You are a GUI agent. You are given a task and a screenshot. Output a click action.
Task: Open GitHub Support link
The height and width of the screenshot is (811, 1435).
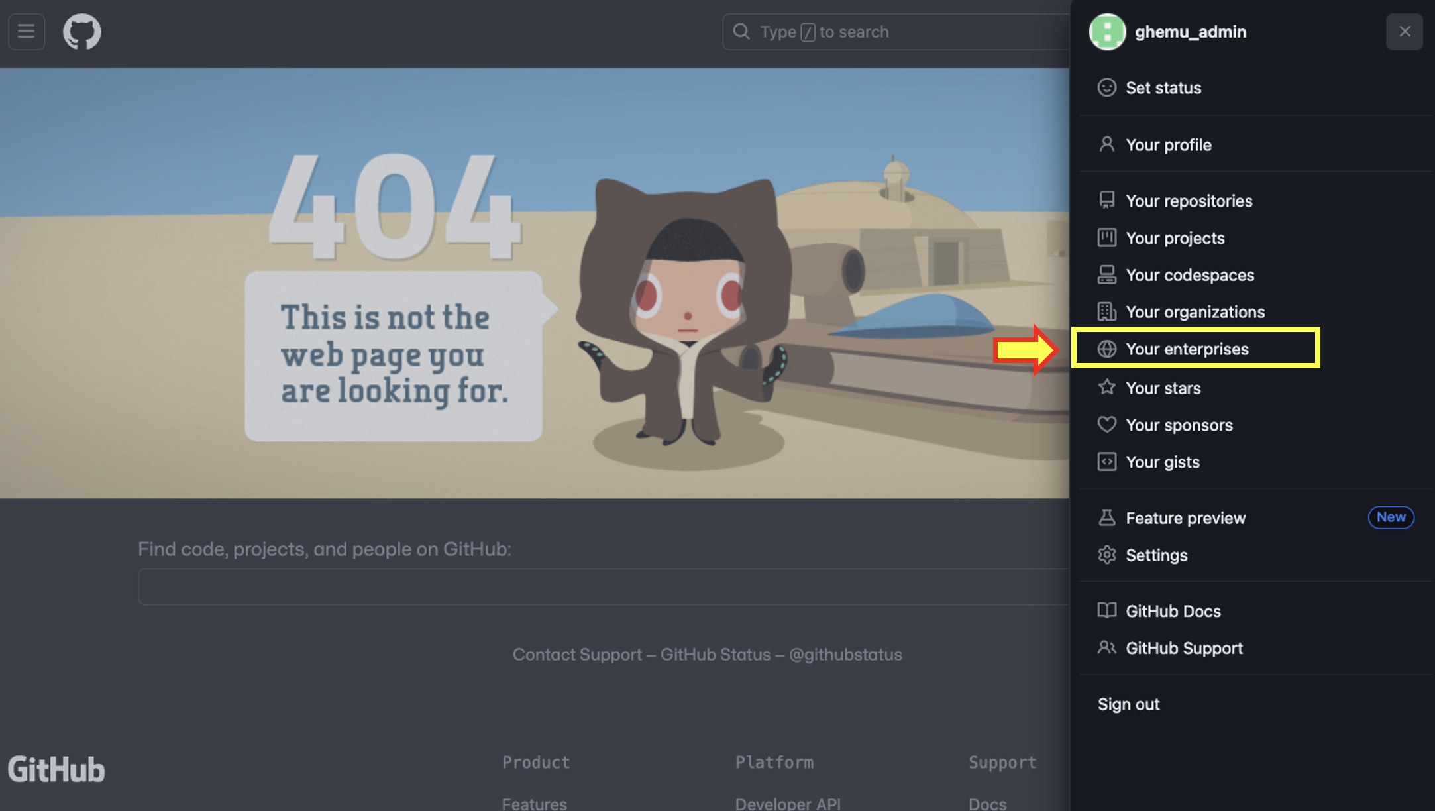pyautogui.click(x=1252, y=648)
